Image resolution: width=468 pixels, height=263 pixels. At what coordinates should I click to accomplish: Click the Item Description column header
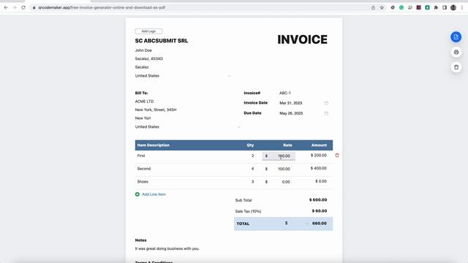tap(154, 145)
